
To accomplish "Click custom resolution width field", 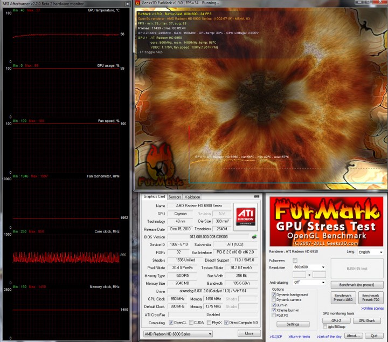I will pos(299,275).
